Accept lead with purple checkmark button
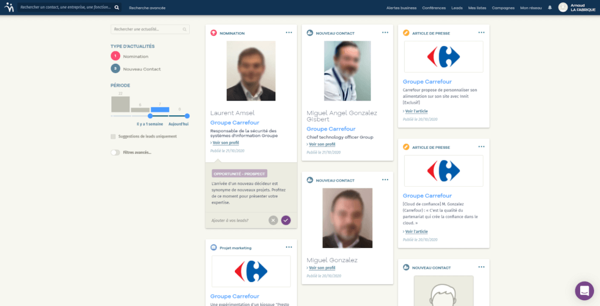 286,220
